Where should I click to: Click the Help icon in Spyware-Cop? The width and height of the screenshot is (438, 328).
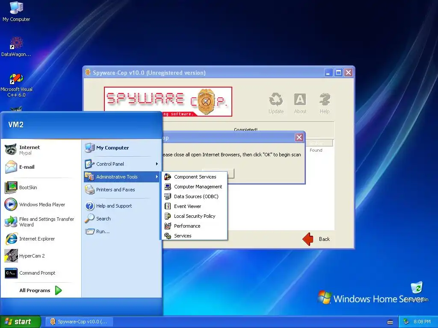click(325, 103)
